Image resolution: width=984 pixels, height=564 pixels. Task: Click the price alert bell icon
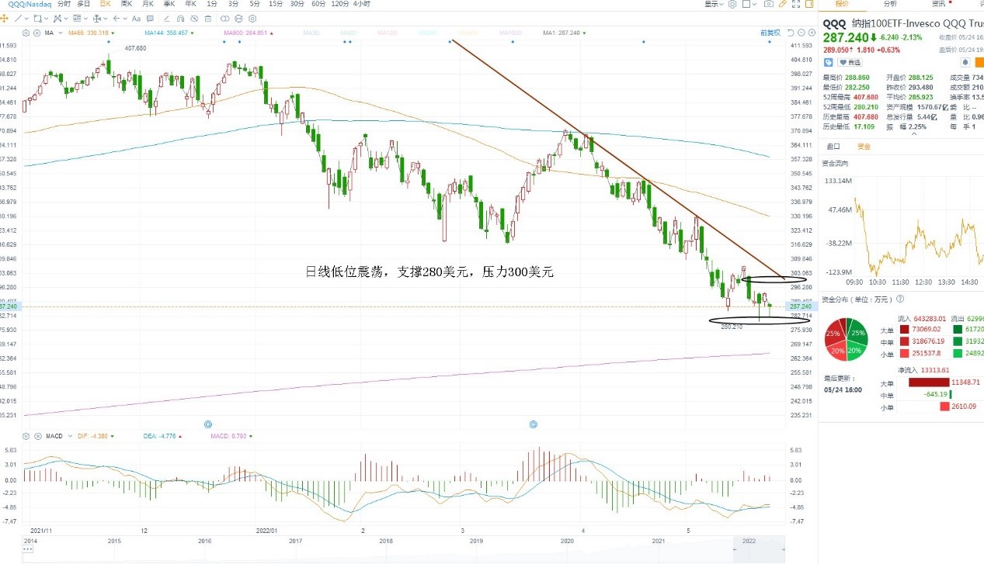965,62
